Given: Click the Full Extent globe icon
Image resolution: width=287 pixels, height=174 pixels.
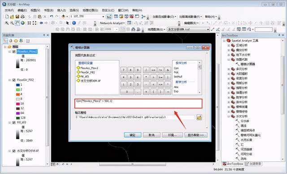Looking at the screenshot, I should [x=23, y=23].
